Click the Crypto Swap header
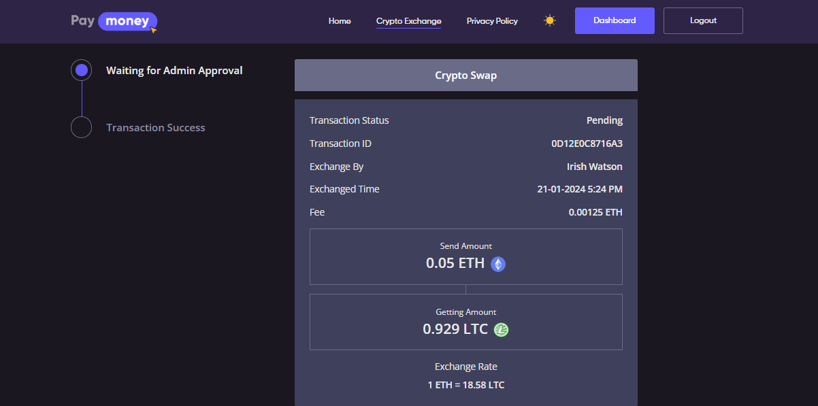This screenshot has width=818, height=406. point(465,75)
